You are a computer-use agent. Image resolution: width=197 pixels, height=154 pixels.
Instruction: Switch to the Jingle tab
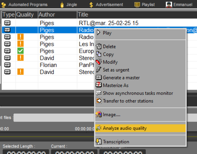(68, 5)
